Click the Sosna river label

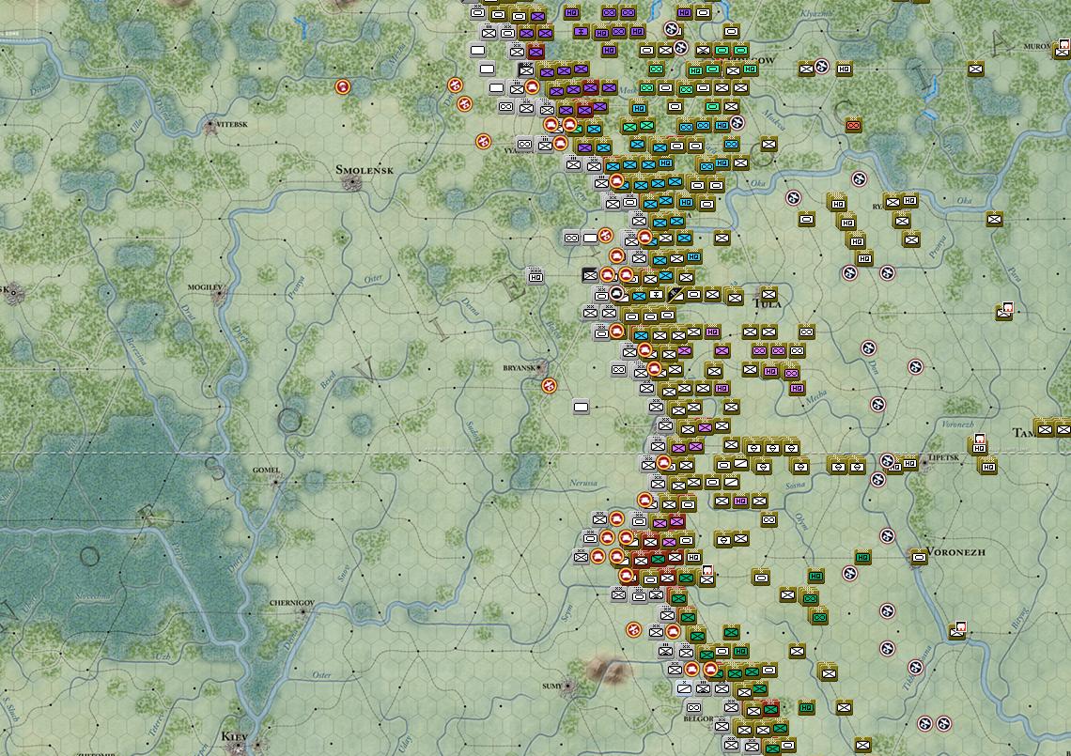(x=795, y=486)
